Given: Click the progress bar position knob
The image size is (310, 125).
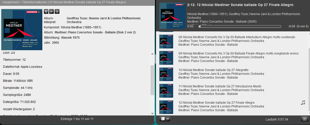Looking at the screenshot, I should point(200,26).
